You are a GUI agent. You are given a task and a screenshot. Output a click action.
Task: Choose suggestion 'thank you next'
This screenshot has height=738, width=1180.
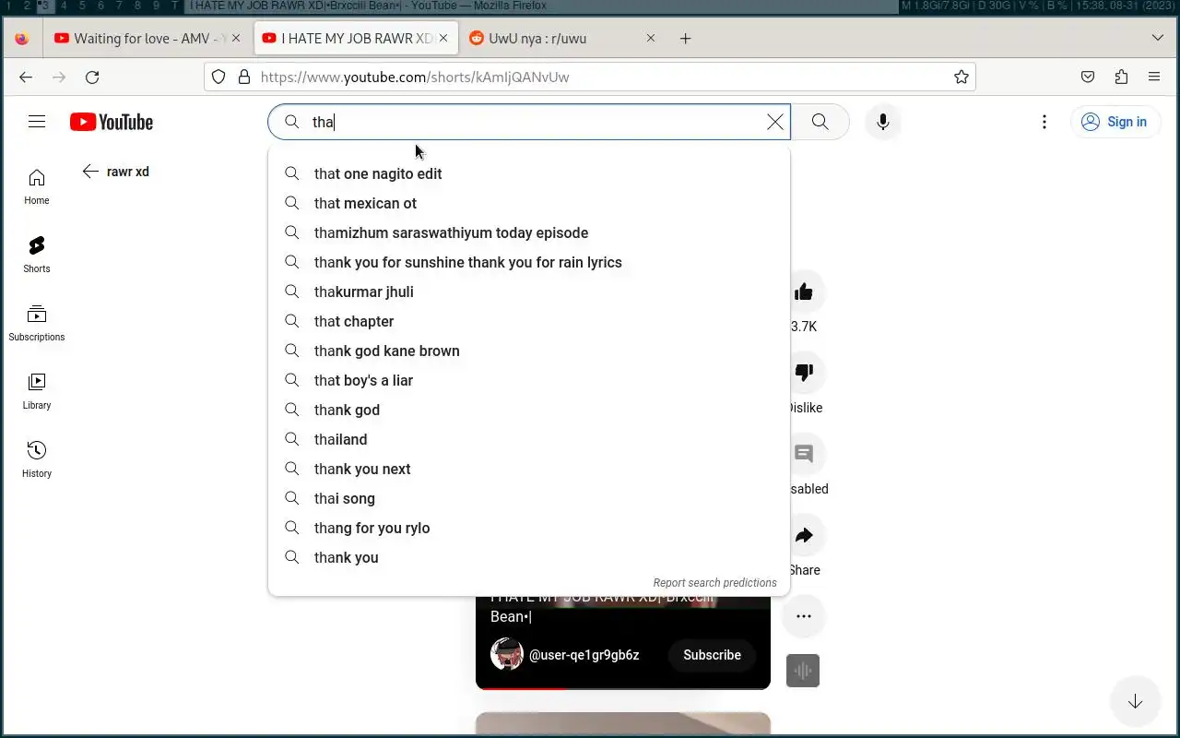pos(529,469)
